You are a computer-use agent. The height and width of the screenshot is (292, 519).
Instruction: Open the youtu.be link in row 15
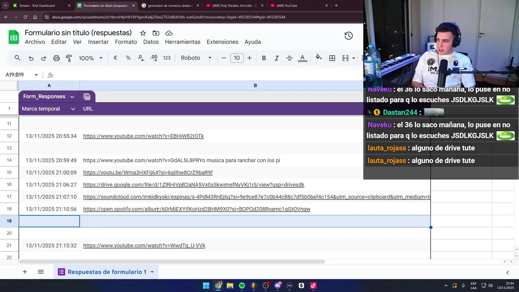(148, 172)
